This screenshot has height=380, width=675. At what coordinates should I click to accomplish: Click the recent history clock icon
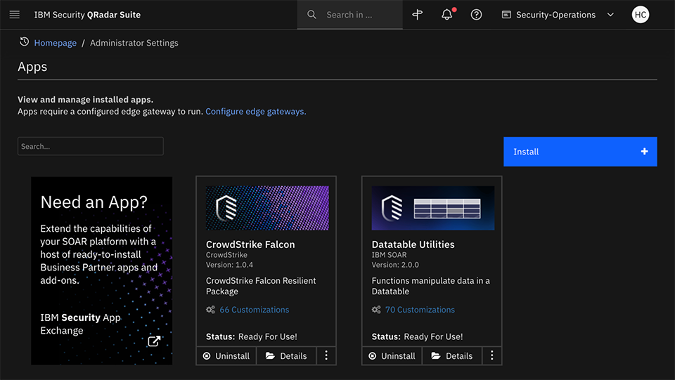pos(24,41)
